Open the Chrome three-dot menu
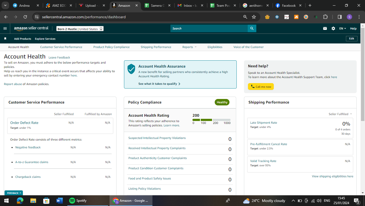This screenshot has height=206, width=365. click(359, 17)
